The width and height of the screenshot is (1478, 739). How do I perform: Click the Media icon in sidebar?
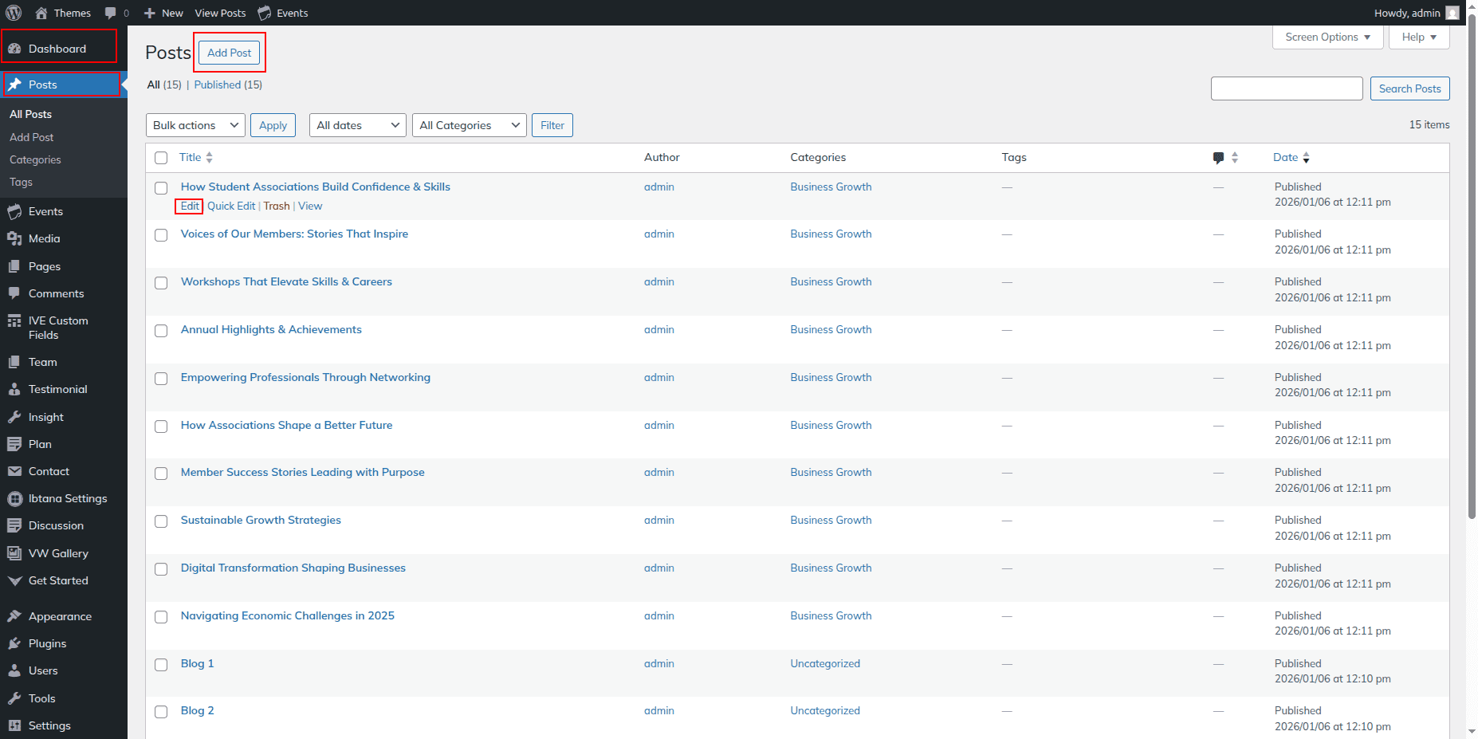[14, 238]
